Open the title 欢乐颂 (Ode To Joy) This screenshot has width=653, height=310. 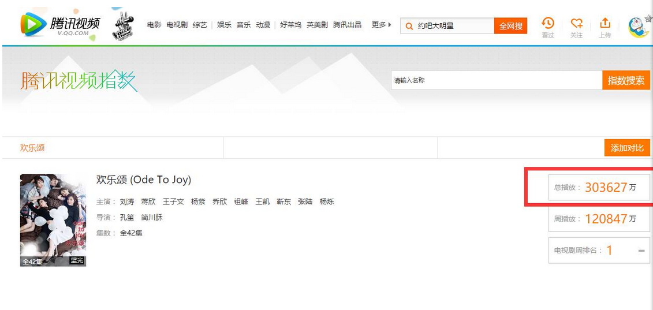pos(144,180)
